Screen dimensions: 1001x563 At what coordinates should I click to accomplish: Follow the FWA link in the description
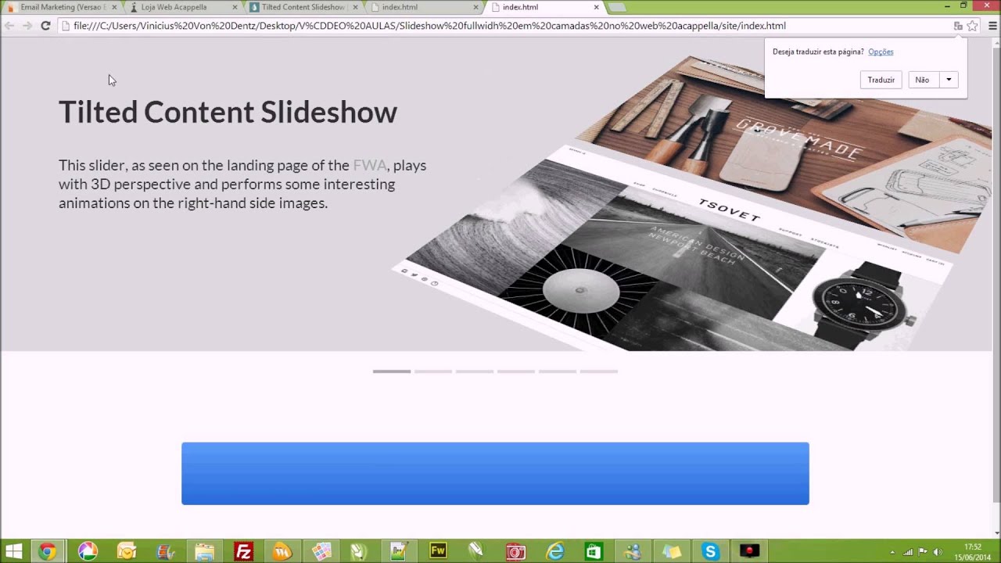pyautogui.click(x=369, y=166)
